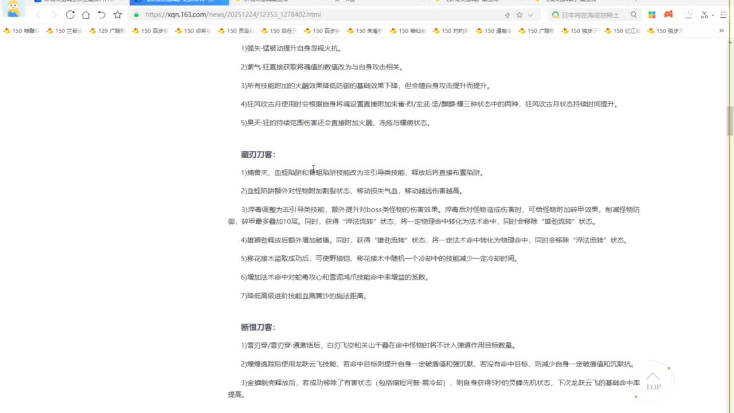The image size is (734, 413).
Task: Click the page vertical scrollbar thumb
Action: click(730, 120)
